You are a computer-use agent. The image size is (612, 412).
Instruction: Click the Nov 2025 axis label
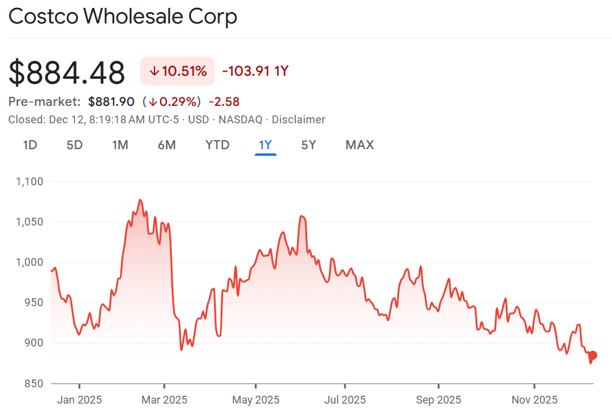click(534, 399)
